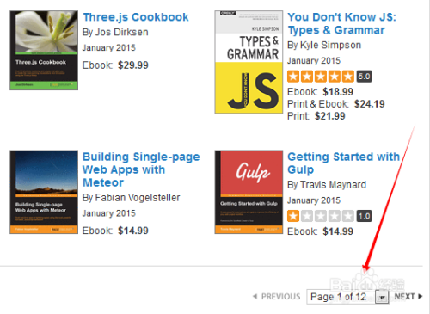Image resolution: width=430 pixels, height=314 pixels.
Task: Click the left arrow icon beside PREVIOUS
Action: (x=255, y=296)
